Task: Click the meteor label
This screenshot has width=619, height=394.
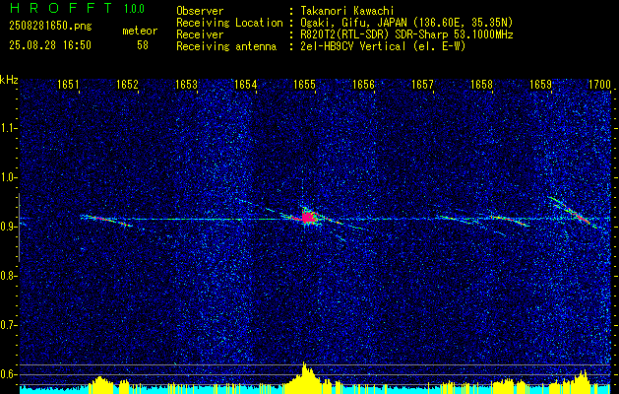Action: coord(140,31)
